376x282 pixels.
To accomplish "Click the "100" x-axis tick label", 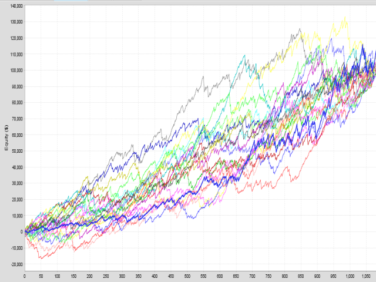I will tap(57, 276).
